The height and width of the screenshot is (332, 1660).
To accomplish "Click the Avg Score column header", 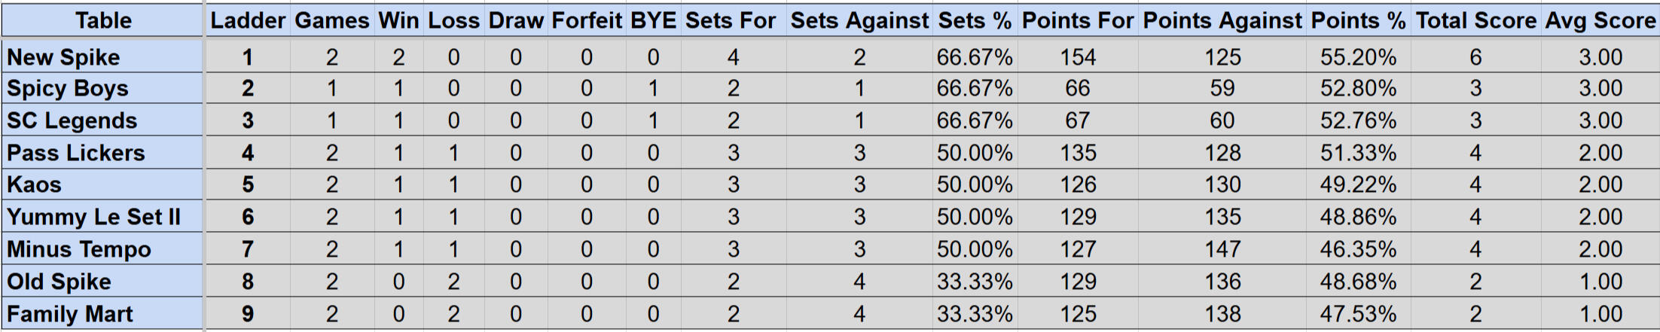I will point(1600,20).
